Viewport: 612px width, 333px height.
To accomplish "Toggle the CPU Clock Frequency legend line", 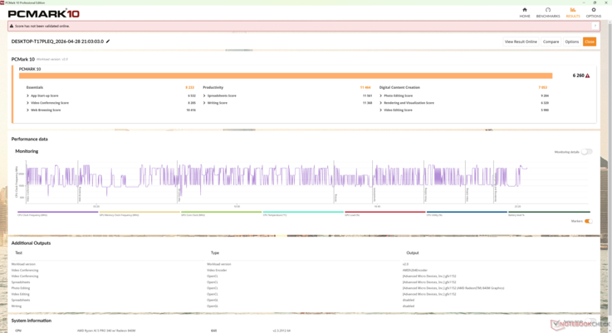I will tap(57, 213).
